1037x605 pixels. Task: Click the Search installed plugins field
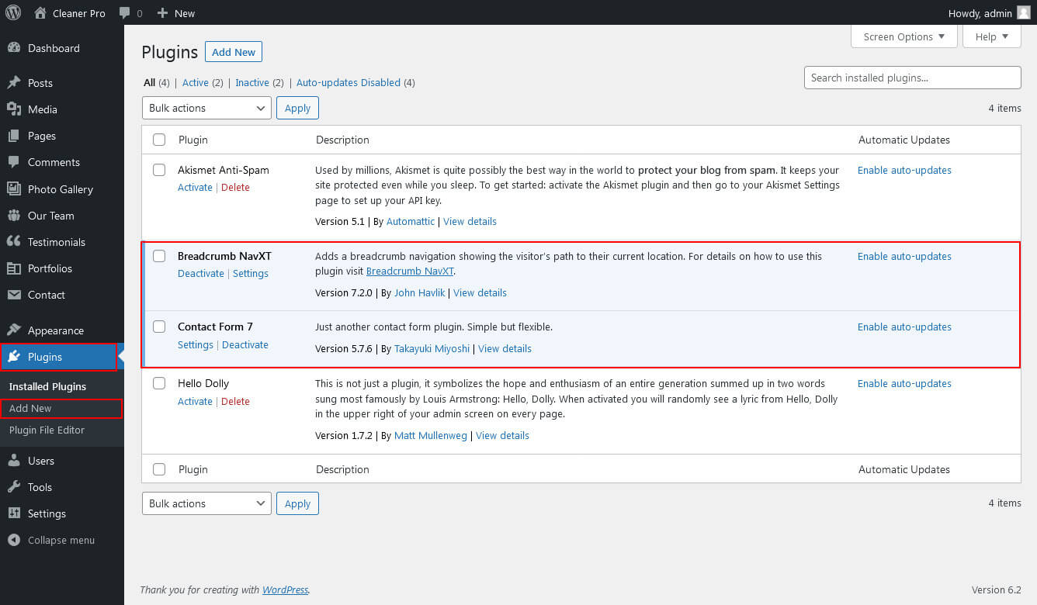(x=912, y=78)
